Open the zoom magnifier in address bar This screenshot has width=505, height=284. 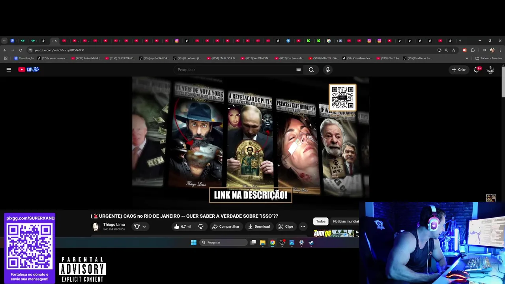coord(446,50)
